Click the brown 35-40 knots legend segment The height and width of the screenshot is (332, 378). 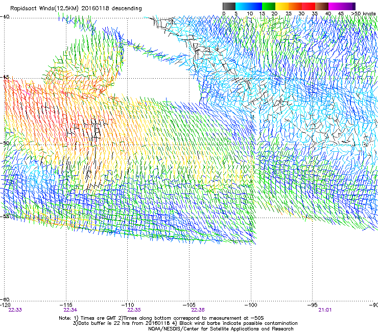click(322, 6)
